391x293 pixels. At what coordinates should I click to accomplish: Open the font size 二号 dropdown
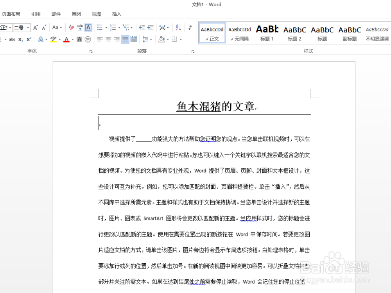click(28, 27)
